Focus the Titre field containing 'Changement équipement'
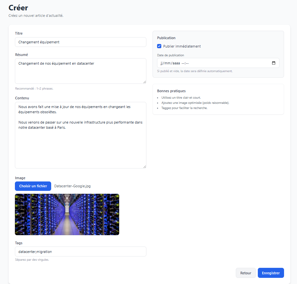The width and height of the screenshot is (297, 284). (x=81, y=42)
